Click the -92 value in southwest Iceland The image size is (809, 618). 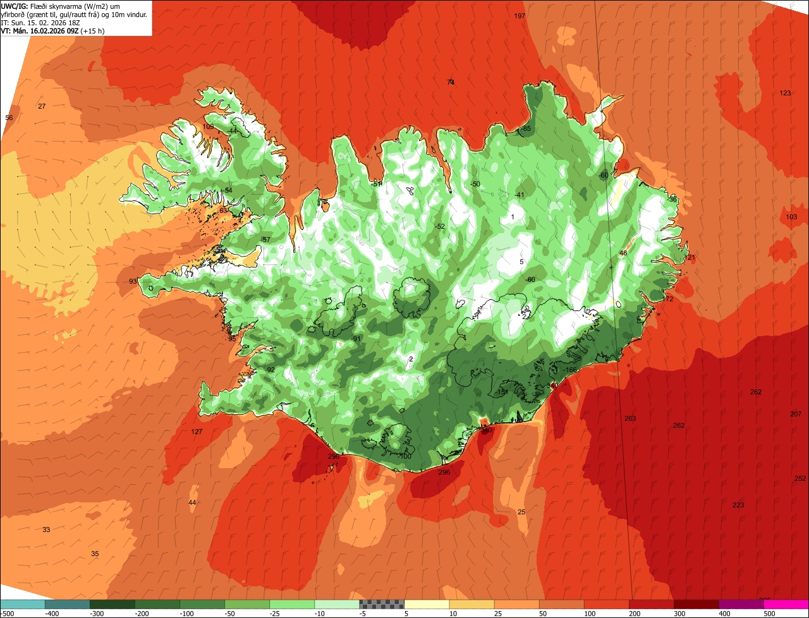click(270, 370)
